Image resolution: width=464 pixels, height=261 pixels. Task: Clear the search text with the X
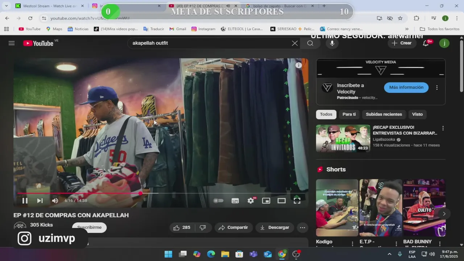click(x=295, y=43)
